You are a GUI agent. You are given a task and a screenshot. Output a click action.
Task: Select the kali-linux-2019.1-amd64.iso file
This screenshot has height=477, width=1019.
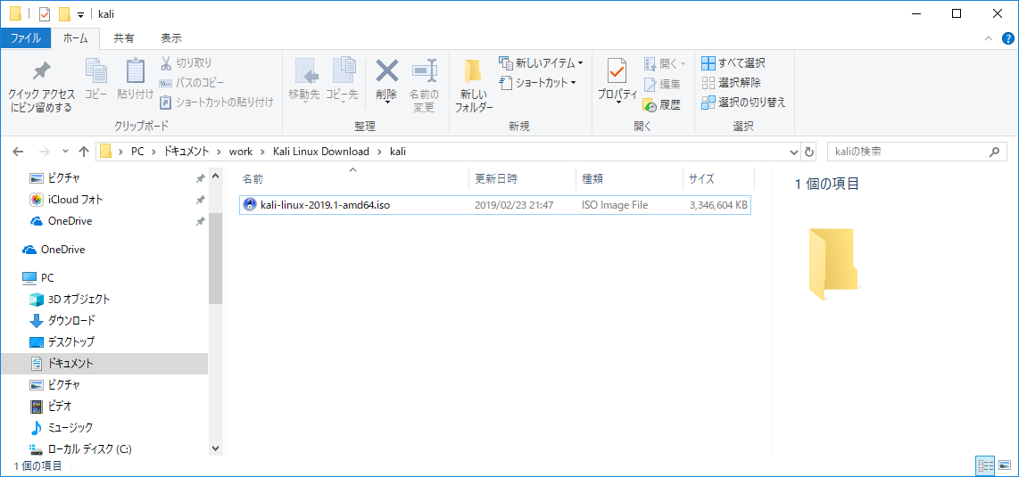495,205
